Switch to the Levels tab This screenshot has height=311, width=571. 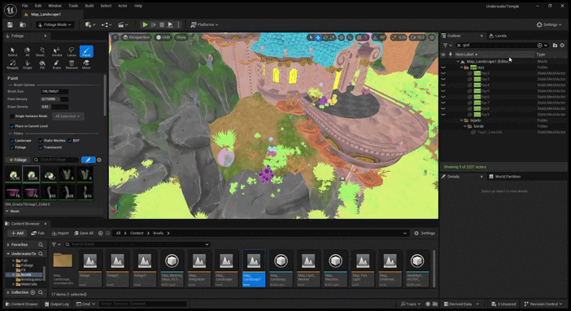(498, 36)
